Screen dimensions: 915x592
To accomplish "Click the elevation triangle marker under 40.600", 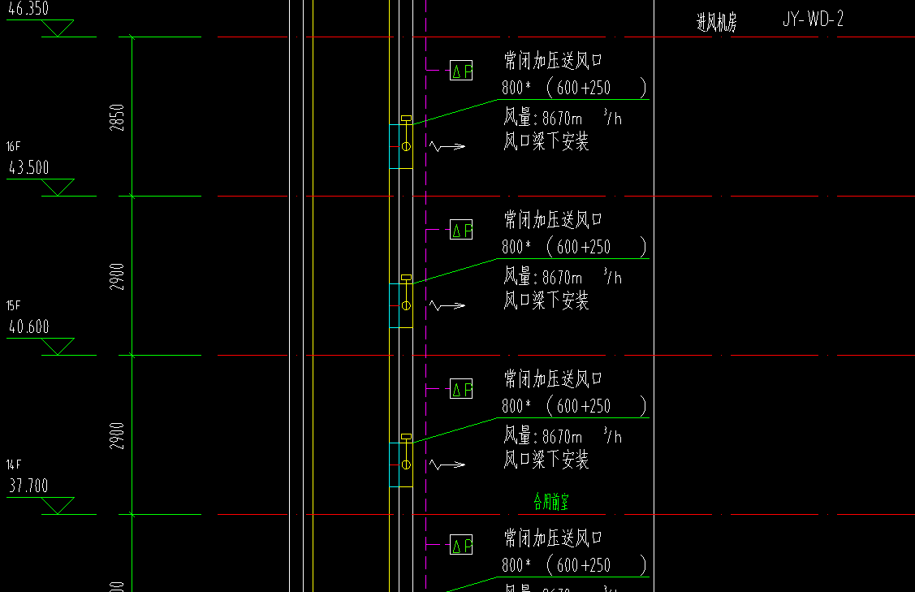I will click(57, 346).
